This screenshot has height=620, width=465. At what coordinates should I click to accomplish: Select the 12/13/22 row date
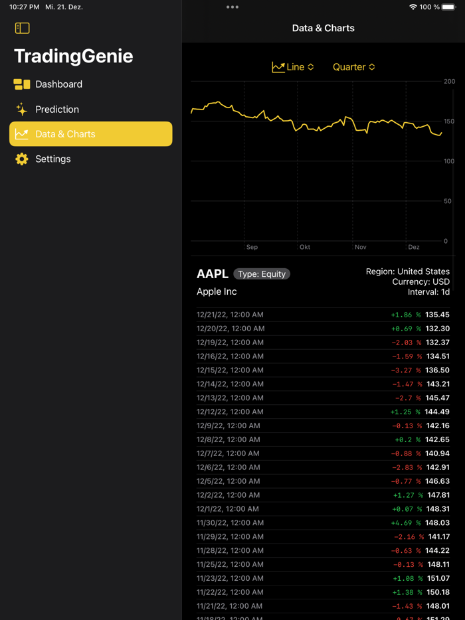click(x=230, y=398)
